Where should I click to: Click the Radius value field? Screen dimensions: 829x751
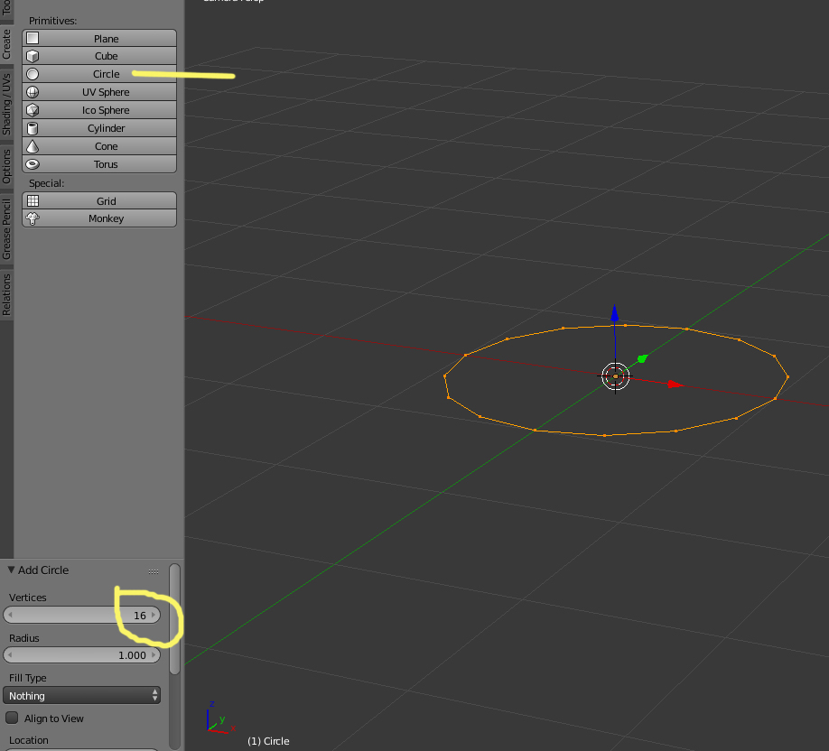pyautogui.click(x=82, y=654)
